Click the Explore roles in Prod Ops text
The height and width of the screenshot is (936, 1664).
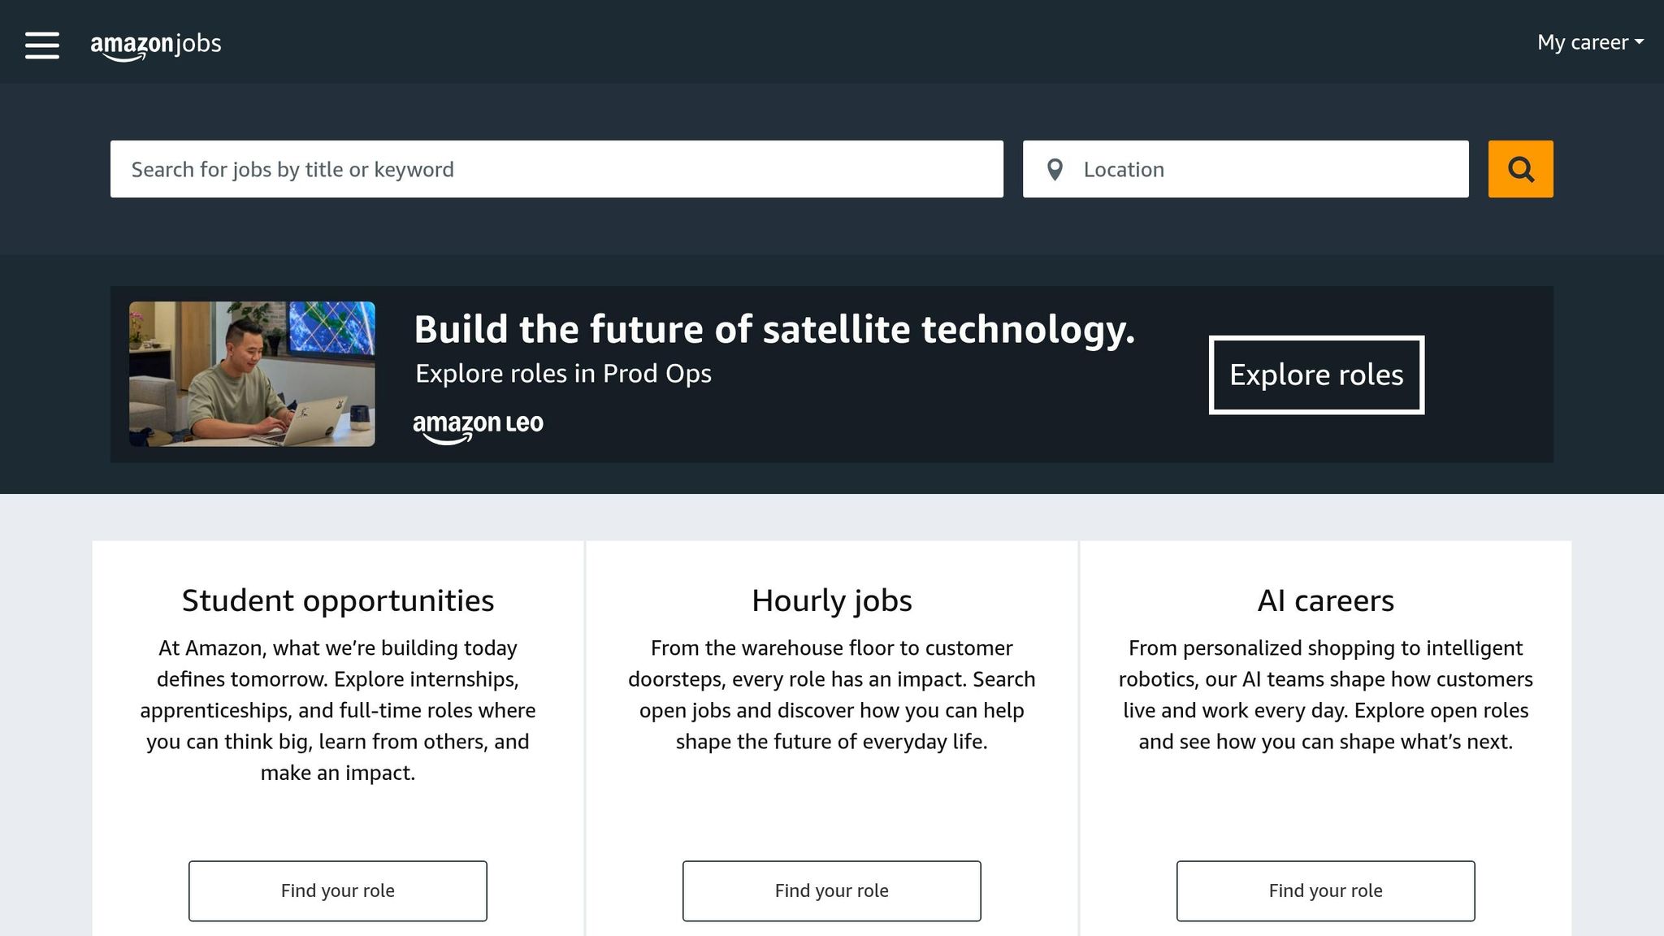pos(563,373)
